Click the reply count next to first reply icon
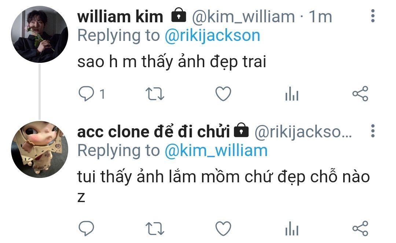 [x=102, y=94]
